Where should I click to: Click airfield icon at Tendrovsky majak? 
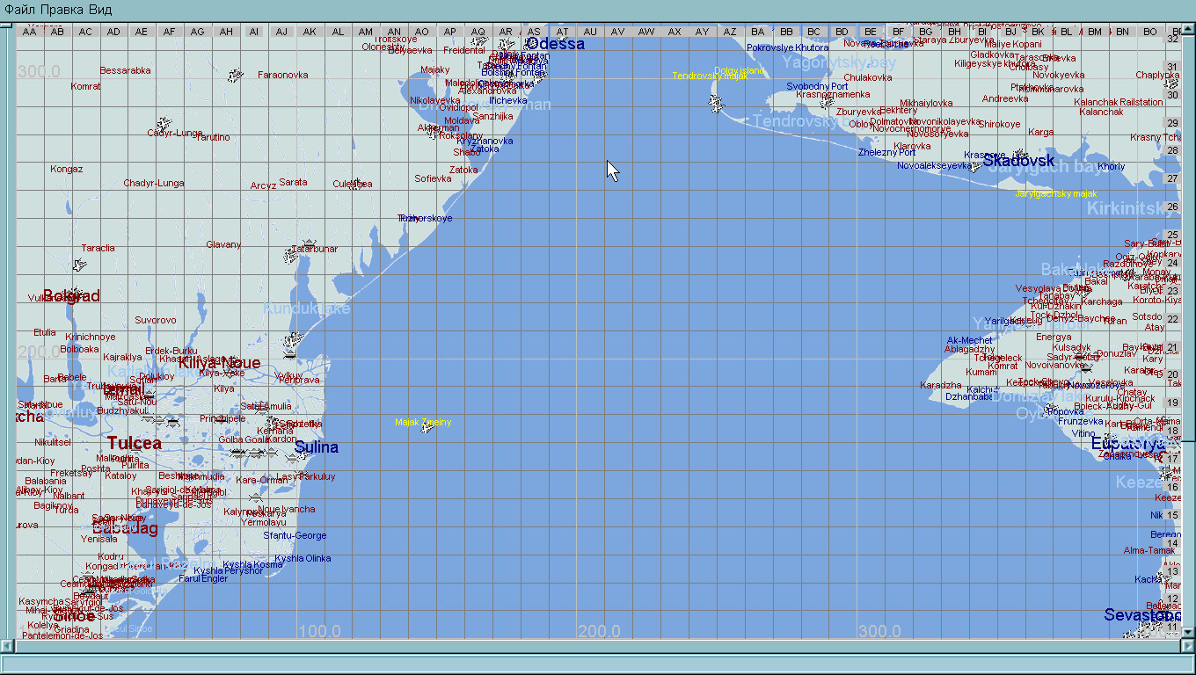(717, 104)
